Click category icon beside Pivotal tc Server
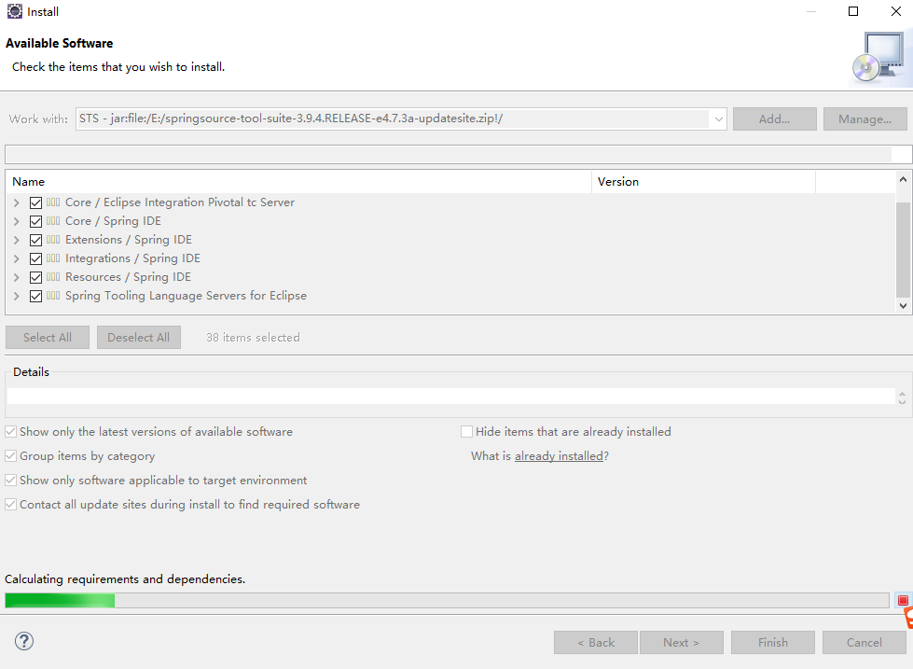This screenshot has width=913, height=669. [53, 202]
